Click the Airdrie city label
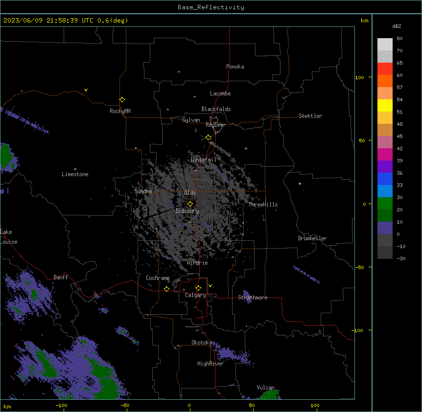This screenshot has width=422, height=412. pos(197,263)
